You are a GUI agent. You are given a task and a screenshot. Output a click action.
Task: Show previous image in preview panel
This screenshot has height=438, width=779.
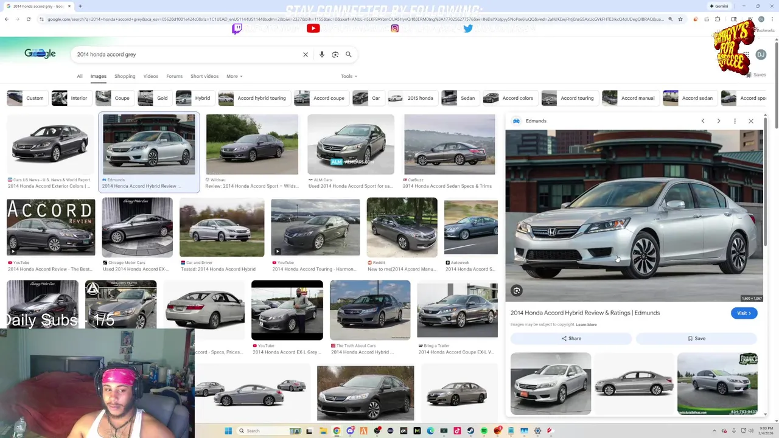point(703,121)
